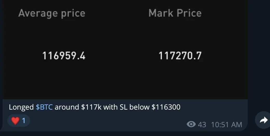Open the trade screenshot image
This screenshot has height=136, width=270.
[x=125, y=49]
